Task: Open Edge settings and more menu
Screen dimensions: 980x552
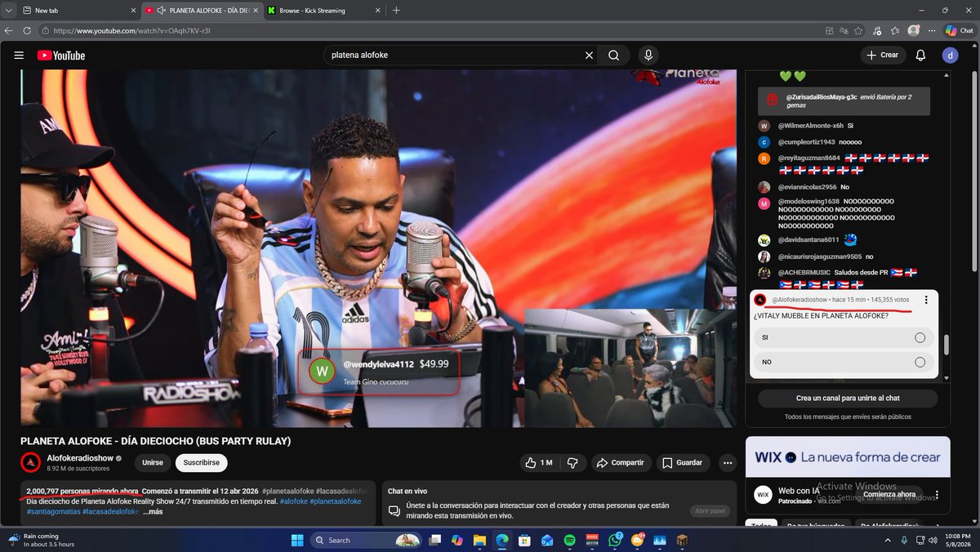Action: point(932,30)
